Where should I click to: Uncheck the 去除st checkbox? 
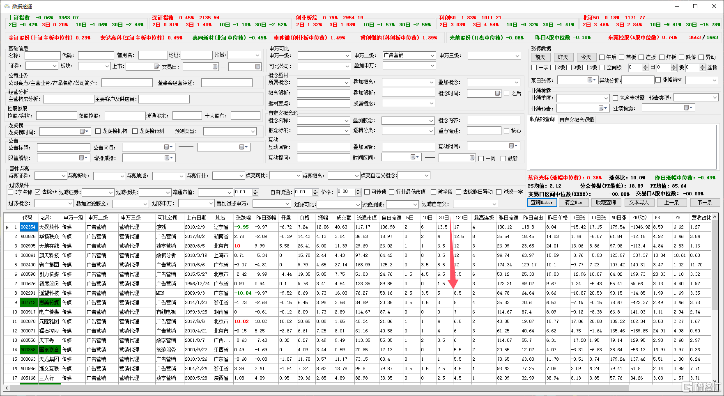(x=38, y=192)
